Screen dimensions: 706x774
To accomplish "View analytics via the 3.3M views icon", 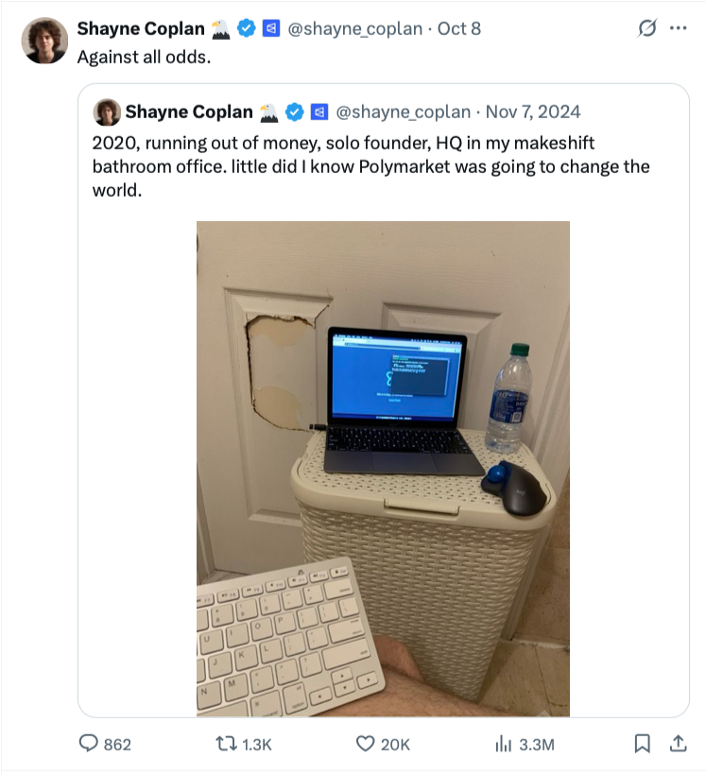I will pyautogui.click(x=503, y=744).
